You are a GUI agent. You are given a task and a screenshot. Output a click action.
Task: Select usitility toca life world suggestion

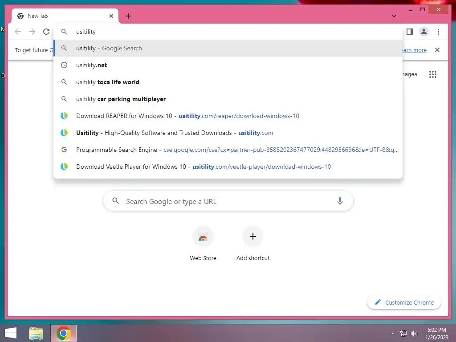pyautogui.click(x=228, y=82)
